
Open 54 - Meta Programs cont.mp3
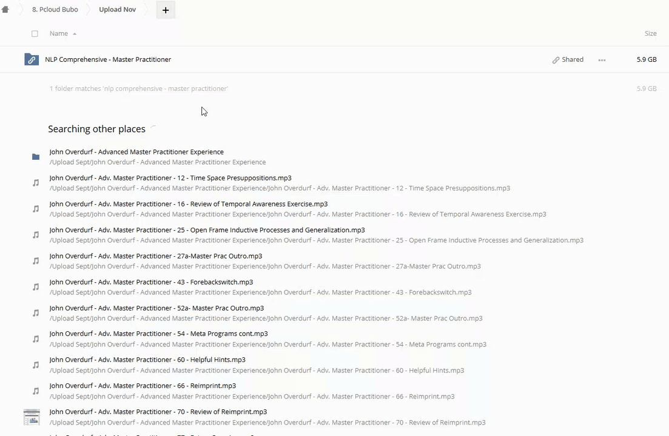(x=158, y=334)
